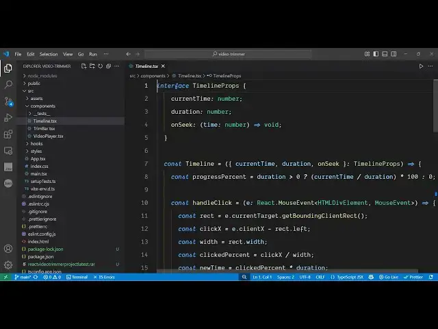The height and width of the screenshot is (329, 438).
Task: Open the Remote Explorer view
Action: [x=8, y=151]
